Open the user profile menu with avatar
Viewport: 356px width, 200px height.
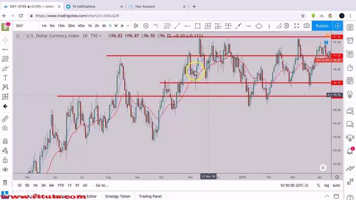(5, 27)
